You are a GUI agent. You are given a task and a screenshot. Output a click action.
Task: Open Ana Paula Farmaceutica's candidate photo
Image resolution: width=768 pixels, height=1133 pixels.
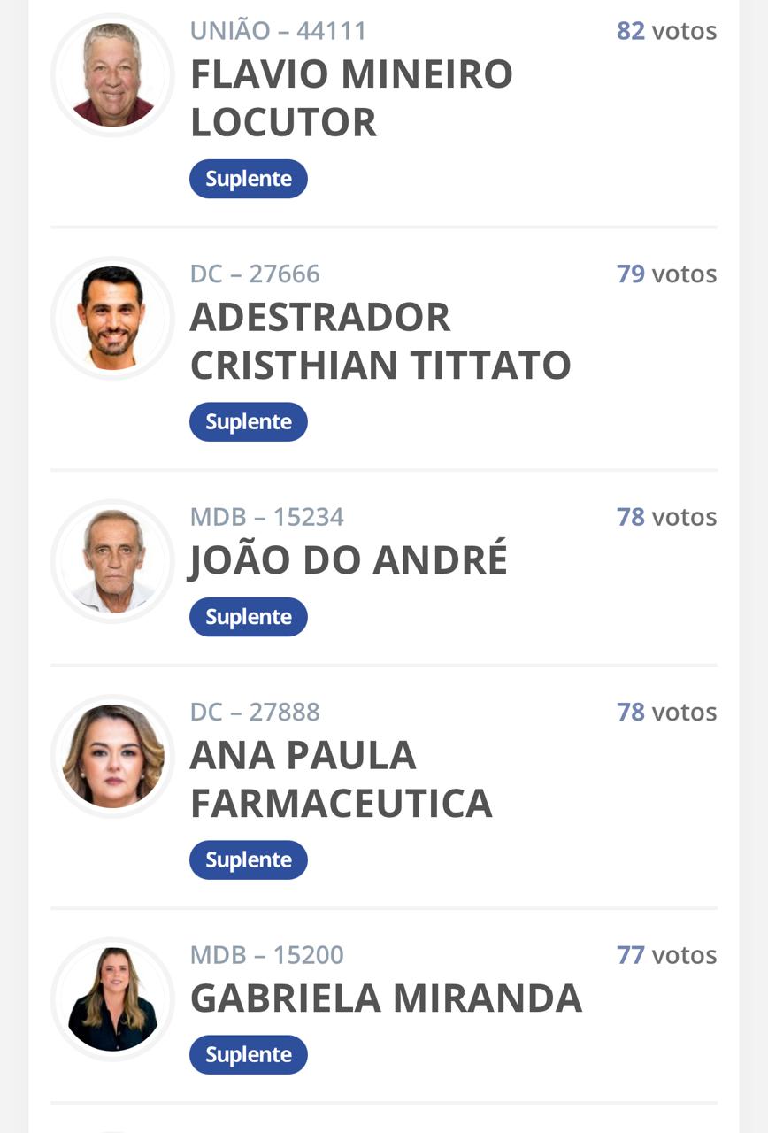[112, 756]
